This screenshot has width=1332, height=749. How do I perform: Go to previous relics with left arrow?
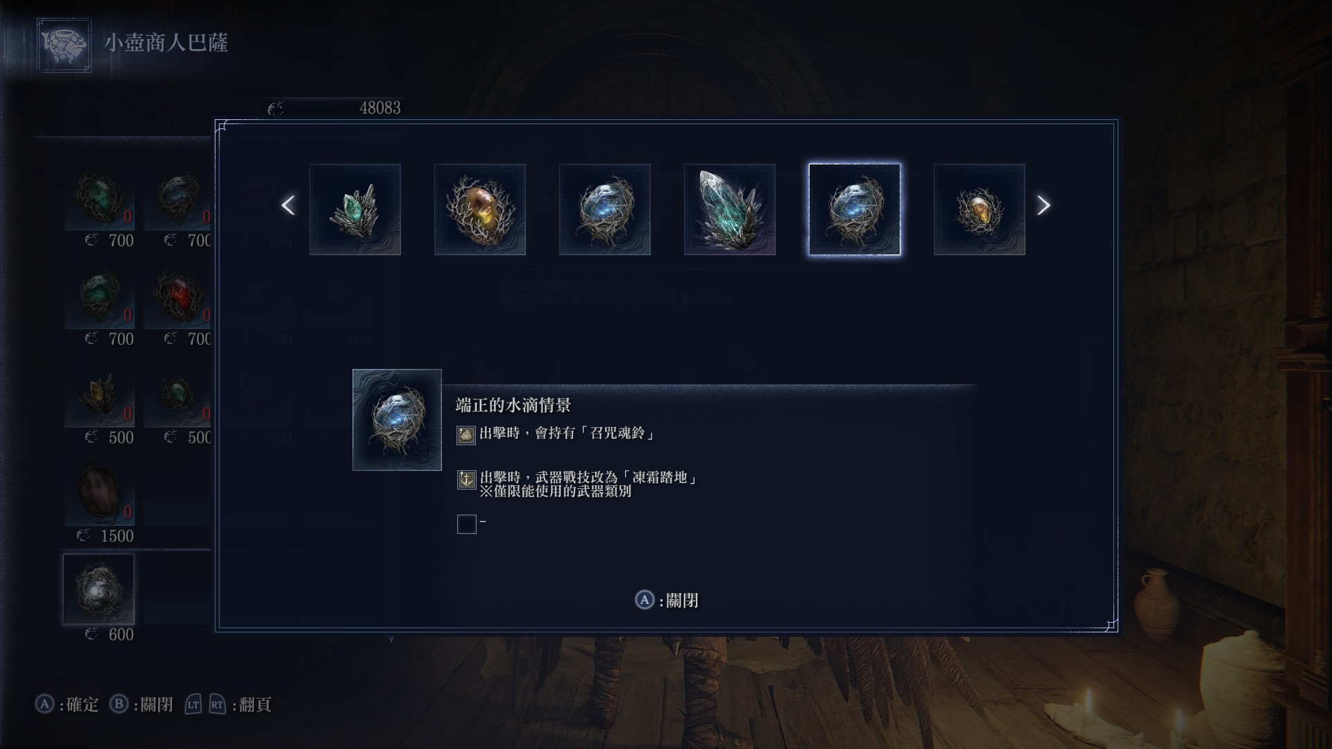pos(288,205)
